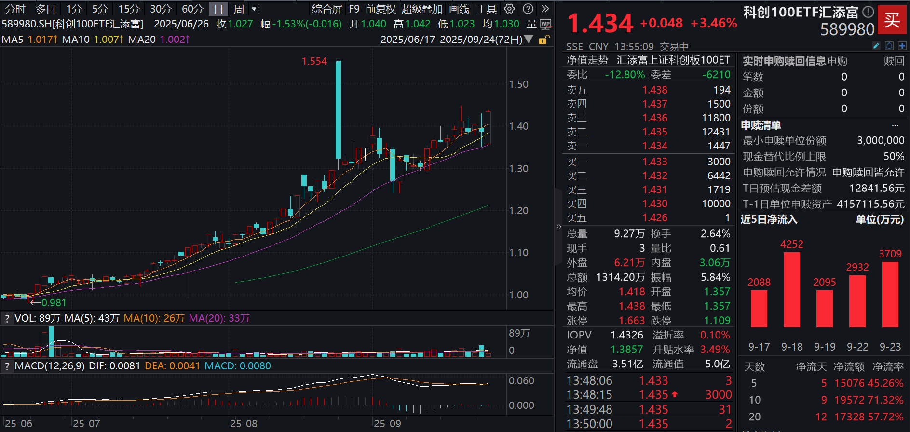Click the 9-18 net inflow bar 4252
This screenshot has width=910, height=432.
point(791,289)
